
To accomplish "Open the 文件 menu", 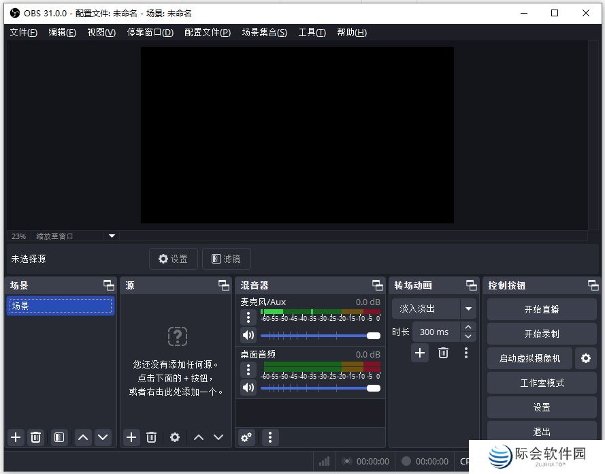I will point(23,32).
